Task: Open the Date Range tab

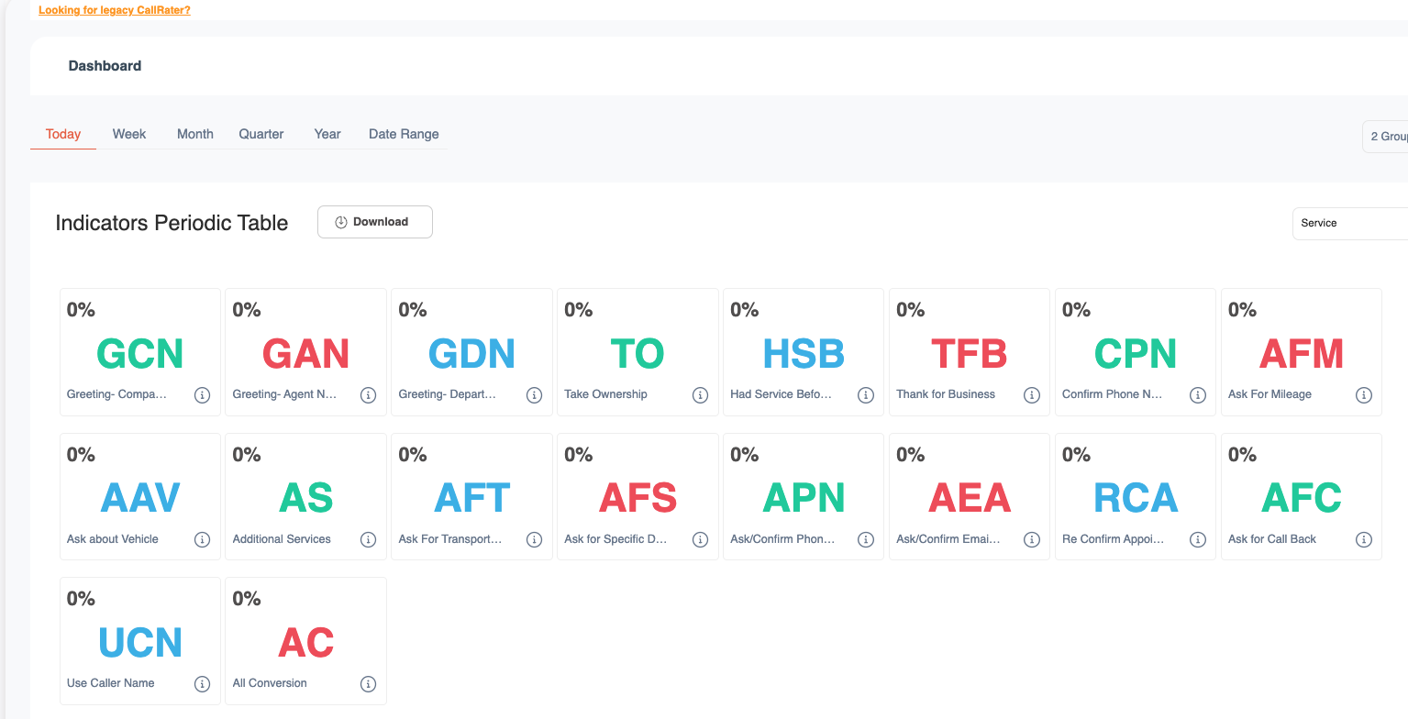Action: tap(404, 134)
